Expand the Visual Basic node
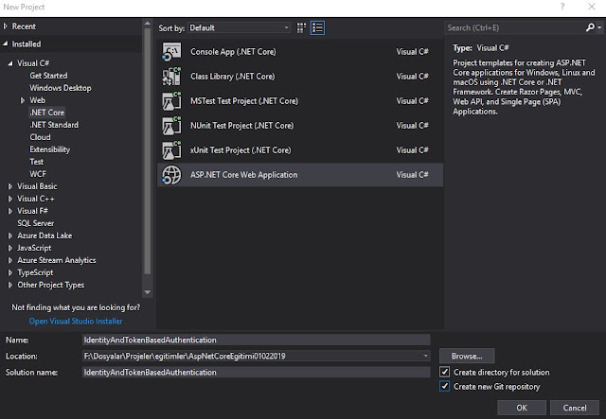Image resolution: width=606 pixels, height=419 pixels. (10, 186)
